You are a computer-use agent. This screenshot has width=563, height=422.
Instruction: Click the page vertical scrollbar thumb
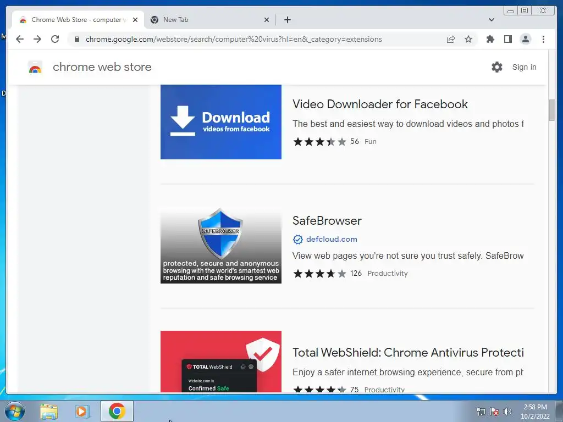[552, 110]
